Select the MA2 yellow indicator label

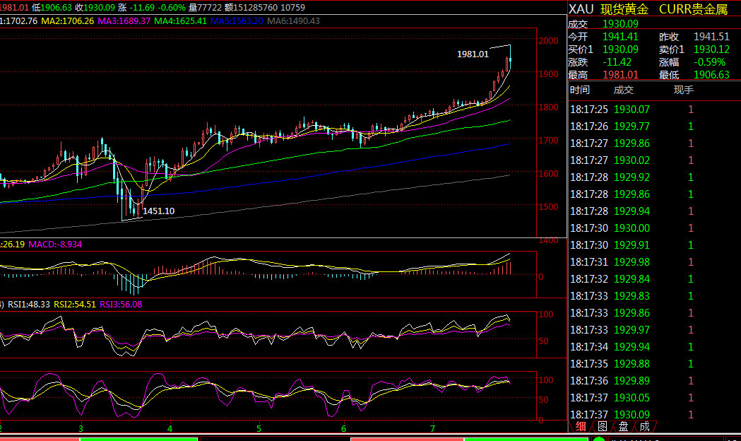68,21
